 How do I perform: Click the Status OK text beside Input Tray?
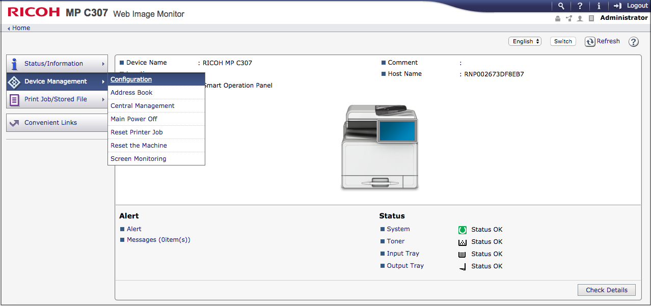(x=487, y=254)
